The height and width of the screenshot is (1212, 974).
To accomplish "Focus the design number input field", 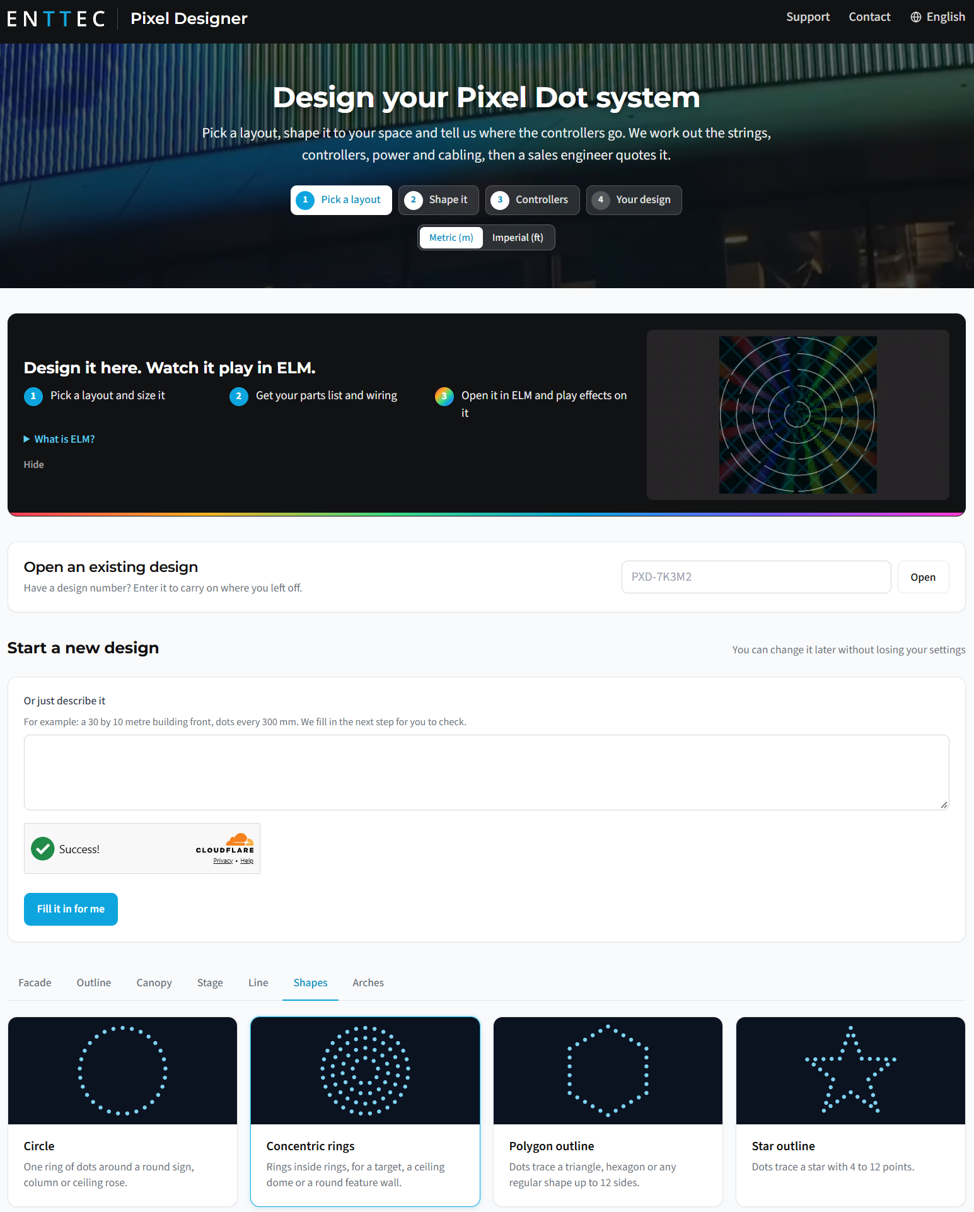I will (756, 577).
